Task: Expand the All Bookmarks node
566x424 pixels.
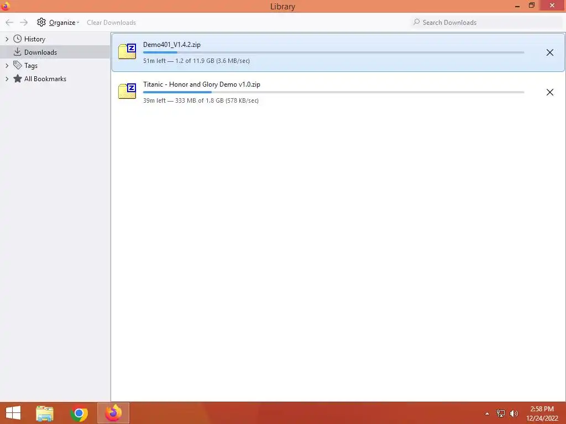Action: coord(7,79)
